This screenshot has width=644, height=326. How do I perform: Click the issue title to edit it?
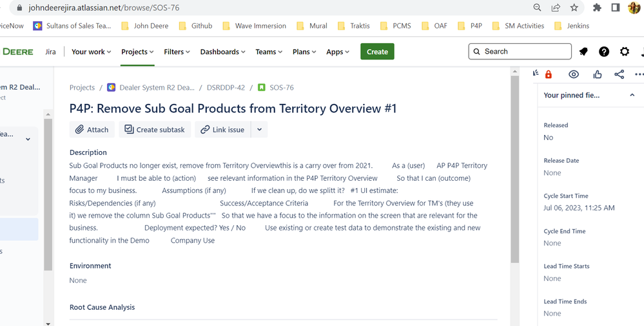(233, 108)
